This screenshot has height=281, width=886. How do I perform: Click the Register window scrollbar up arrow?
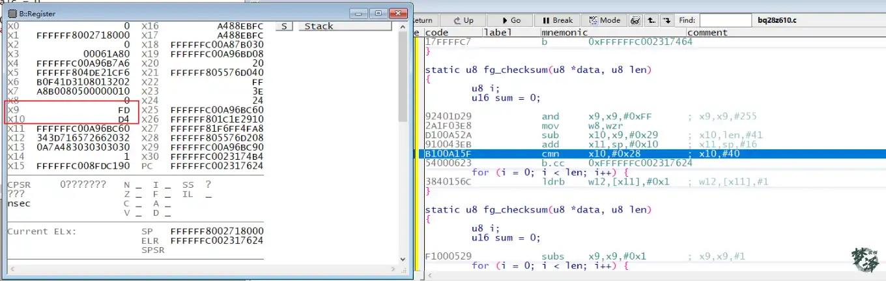[x=403, y=27]
